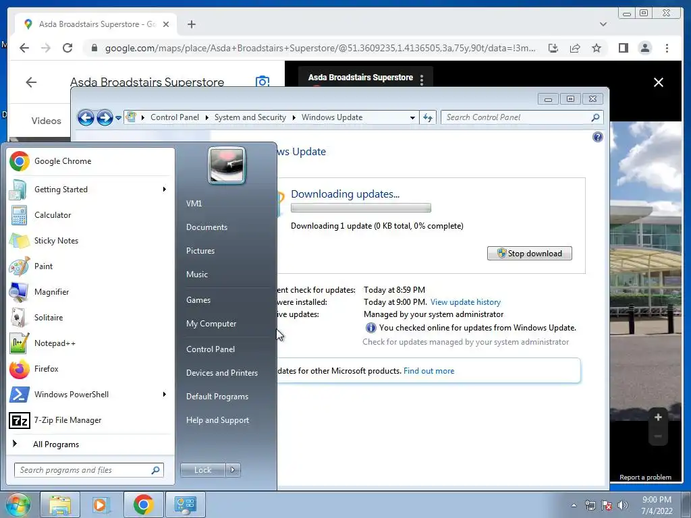This screenshot has height=518, width=691.
Task: Launch Paint from Start menu
Action: pos(90,266)
